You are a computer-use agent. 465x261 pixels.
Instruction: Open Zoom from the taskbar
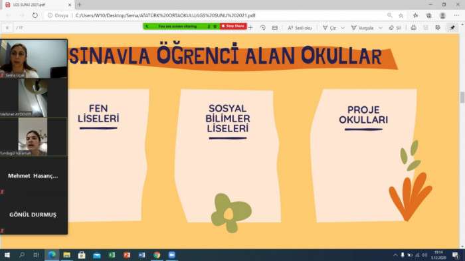171,255
